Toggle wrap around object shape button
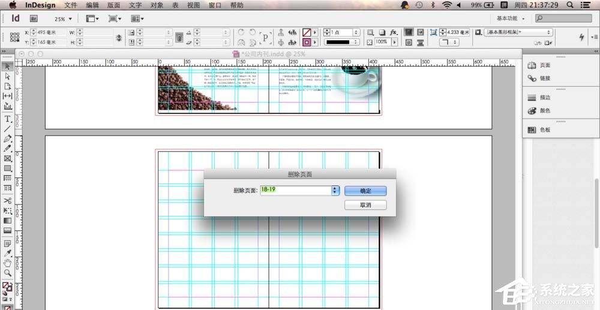 pos(409,42)
